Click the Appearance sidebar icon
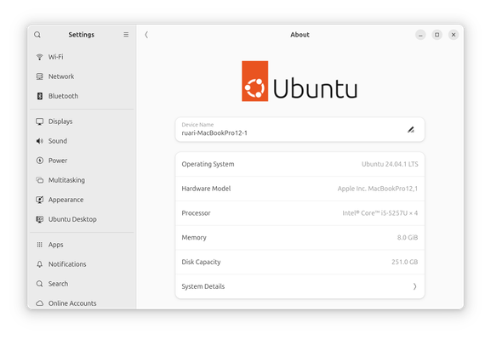This screenshot has width=491, height=339. click(x=39, y=200)
